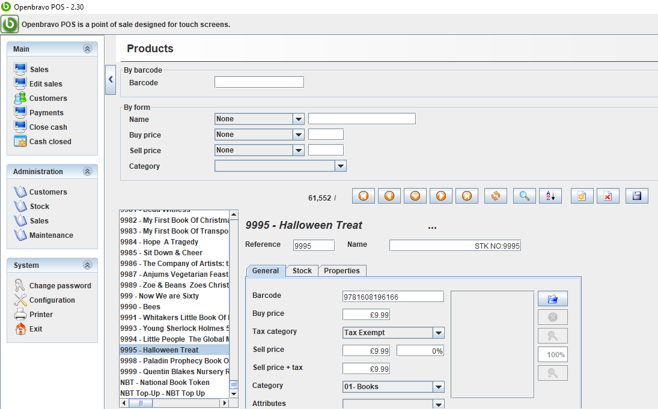Open the Sell price filter condition dropdown
Image resolution: width=658 pixels, height=409 pixels.
coord(299,150)
